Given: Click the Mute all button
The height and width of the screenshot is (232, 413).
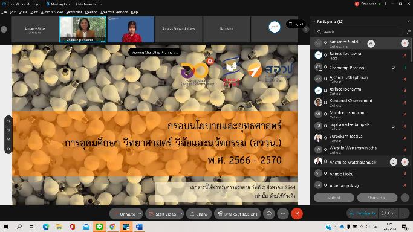Looking at the screenshot, I should pyautogui.click(x=334, y=198).
